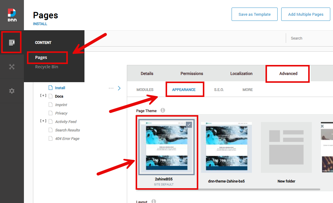Focus the Search pages input field

[x=309, y=38]
